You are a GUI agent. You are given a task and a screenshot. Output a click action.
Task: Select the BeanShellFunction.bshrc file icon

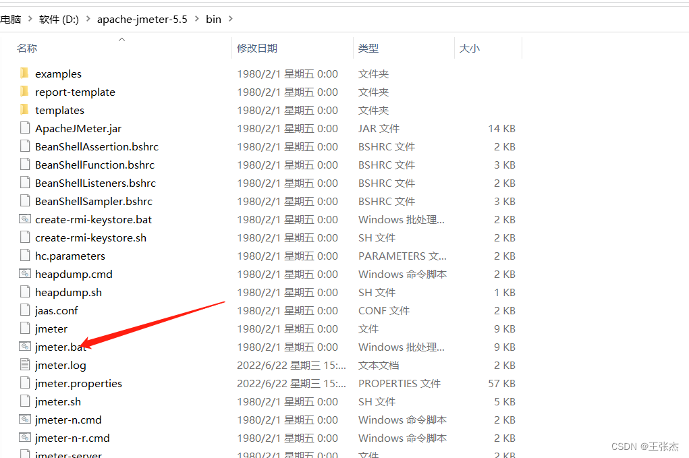(x=25, y=164)
